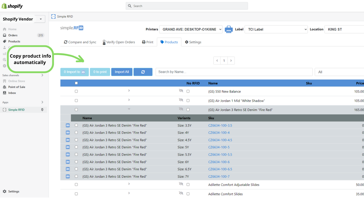Click the Search by Name field
Viewport: 364px width, 205px height.
pyautogui.click(x=234, y=72)
